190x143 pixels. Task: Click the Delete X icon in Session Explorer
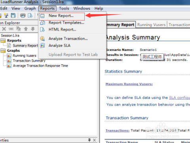[4, 29]
